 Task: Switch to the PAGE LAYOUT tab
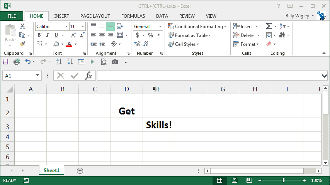pyautogui.click(x=95, y=16)
